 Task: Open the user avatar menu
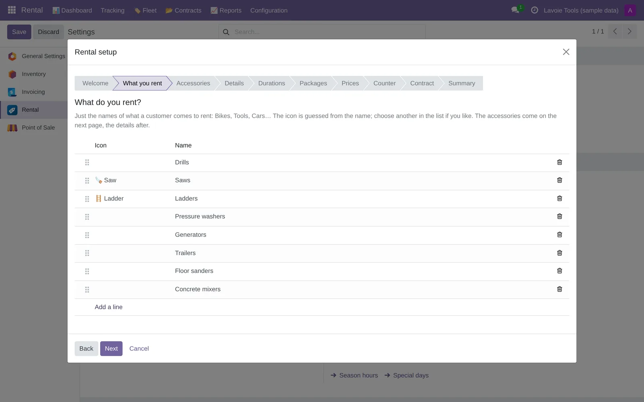(x=630, y=10)
